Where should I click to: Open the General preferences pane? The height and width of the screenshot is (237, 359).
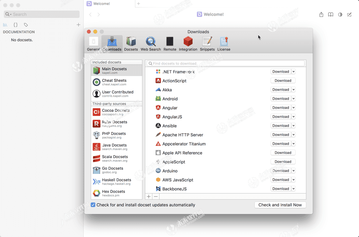[93, 43]
